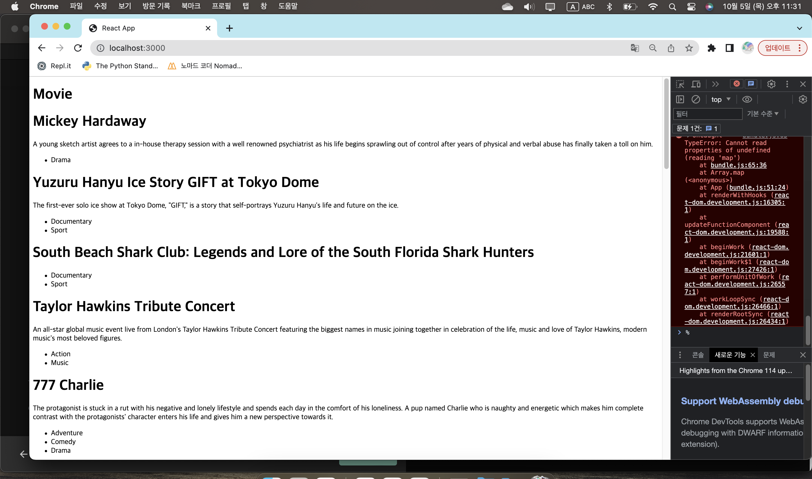Click the live expression eye icon
812x479 pixels.
point(747,99)
